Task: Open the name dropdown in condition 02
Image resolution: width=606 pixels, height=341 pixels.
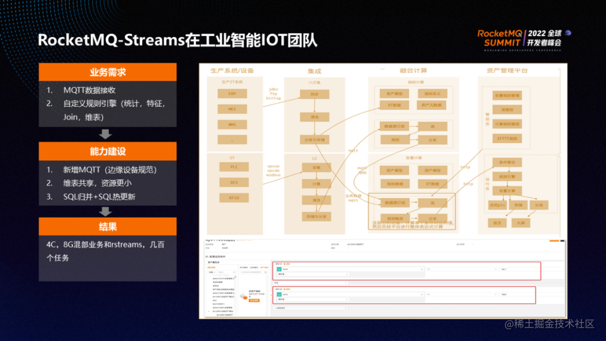Action: [x=352, y=294]
